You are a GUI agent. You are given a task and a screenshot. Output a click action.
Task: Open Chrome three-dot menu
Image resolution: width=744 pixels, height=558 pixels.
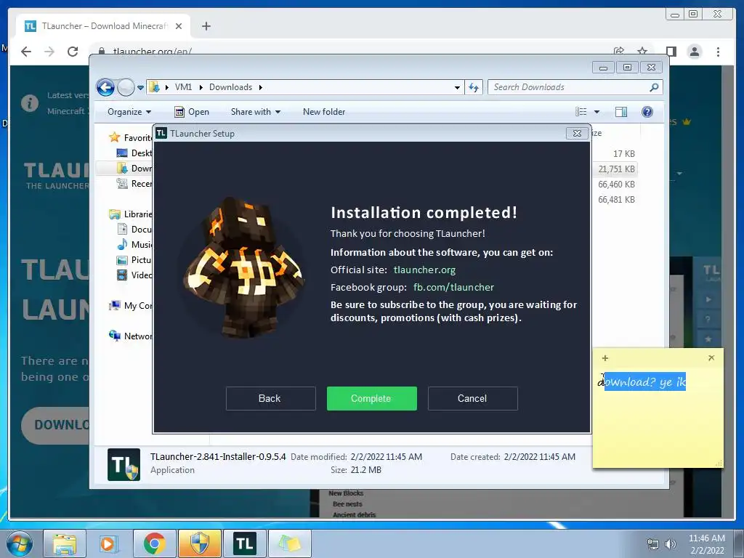(719, 52)
